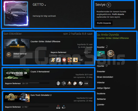Click the Crysis 3 achievement progress bar

39,83
